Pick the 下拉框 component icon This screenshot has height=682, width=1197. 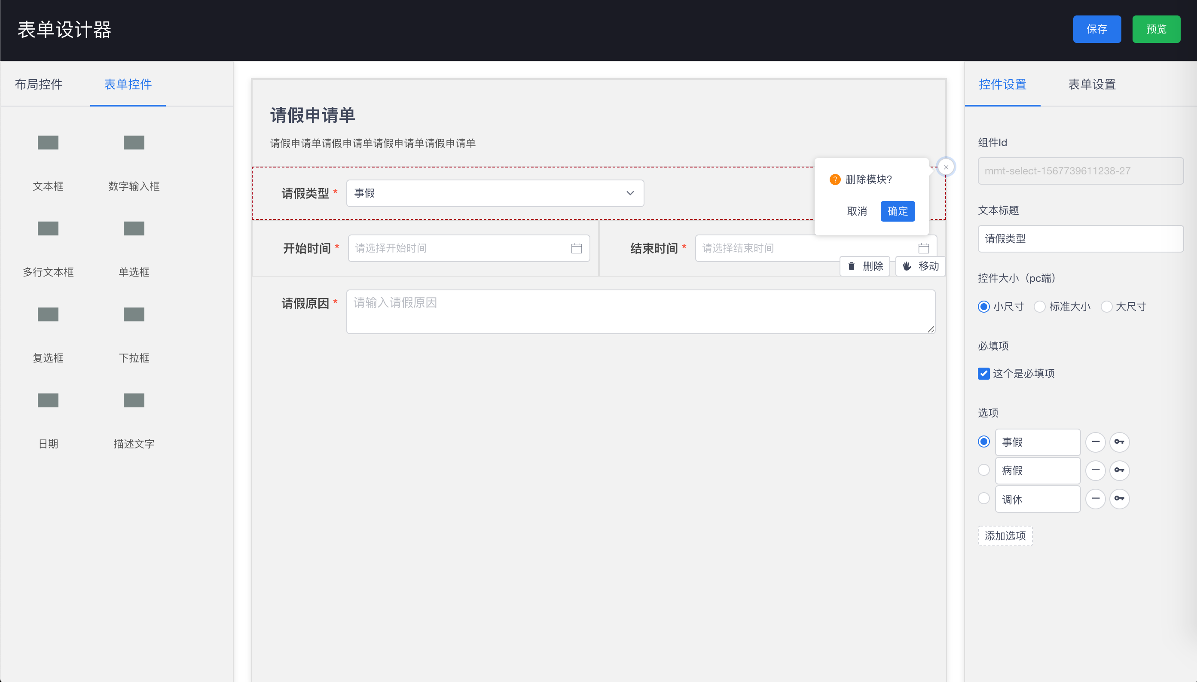click(x=134, y=314)
